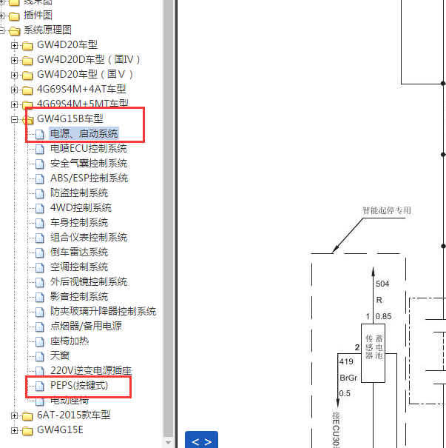The height and width of the screenshot is (448, 446).
Task: Expand the 4G69S4M+5MT车型 node
Action: (x=14, y=104)
